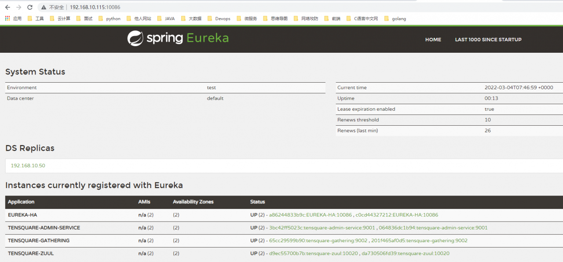Open the 前端 bookmark folder
563x262 pixels.
(332, 18)
